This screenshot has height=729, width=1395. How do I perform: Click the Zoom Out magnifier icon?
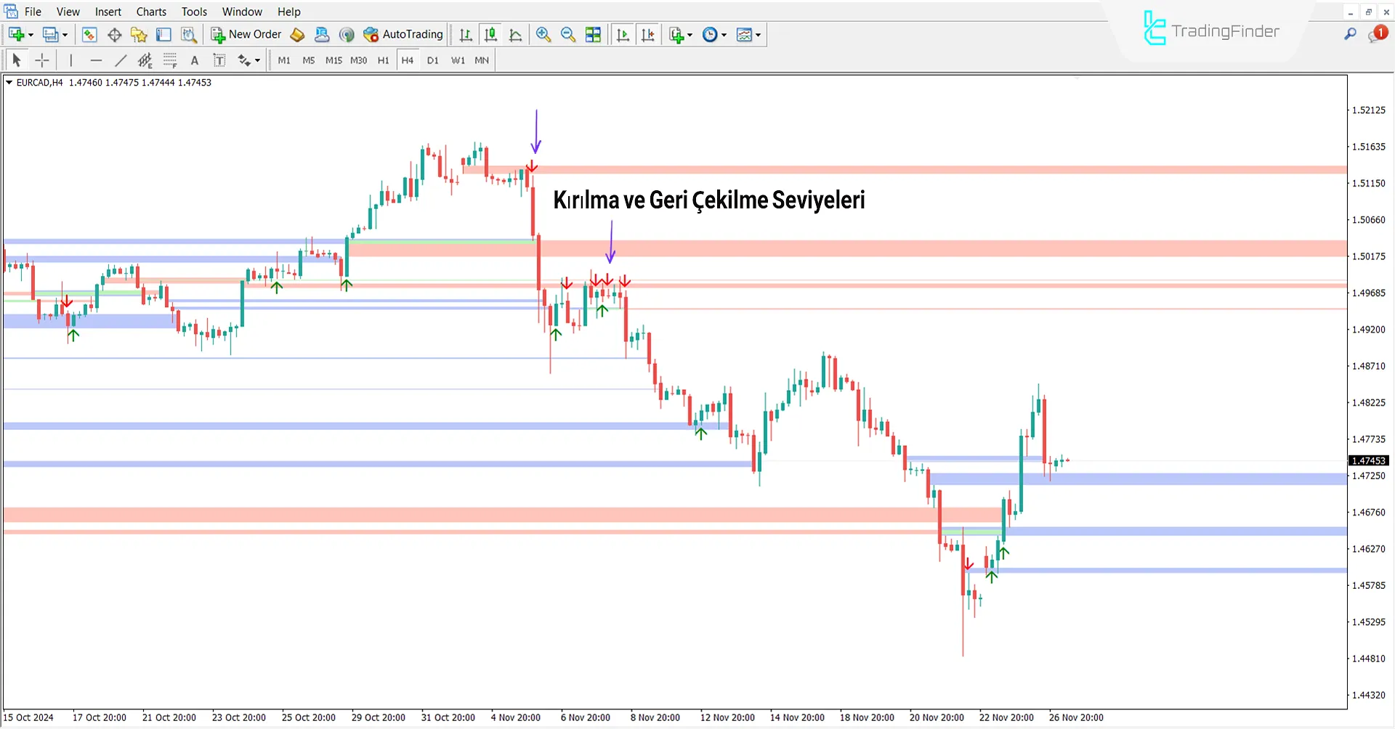point(568,35)
